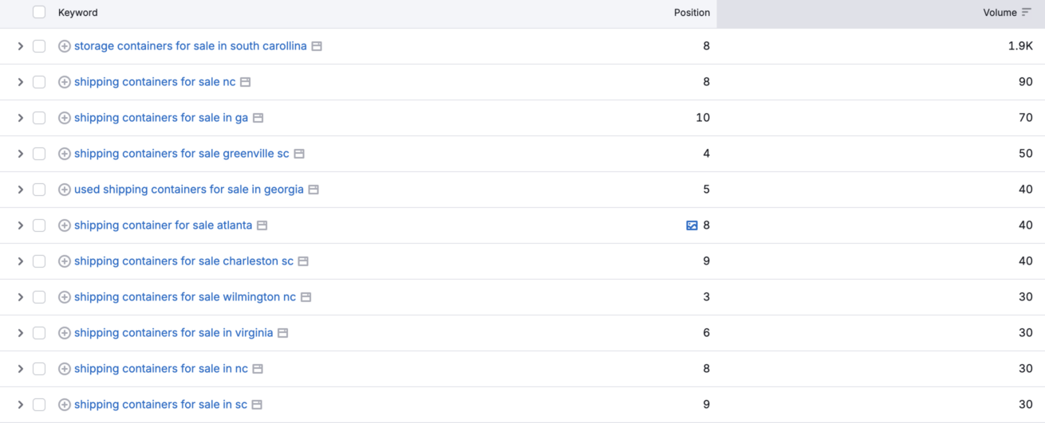Open shipping containers for sale wilmington nc link
Image resolution: width=1045 pixels, height=423 pixels.
185,297
